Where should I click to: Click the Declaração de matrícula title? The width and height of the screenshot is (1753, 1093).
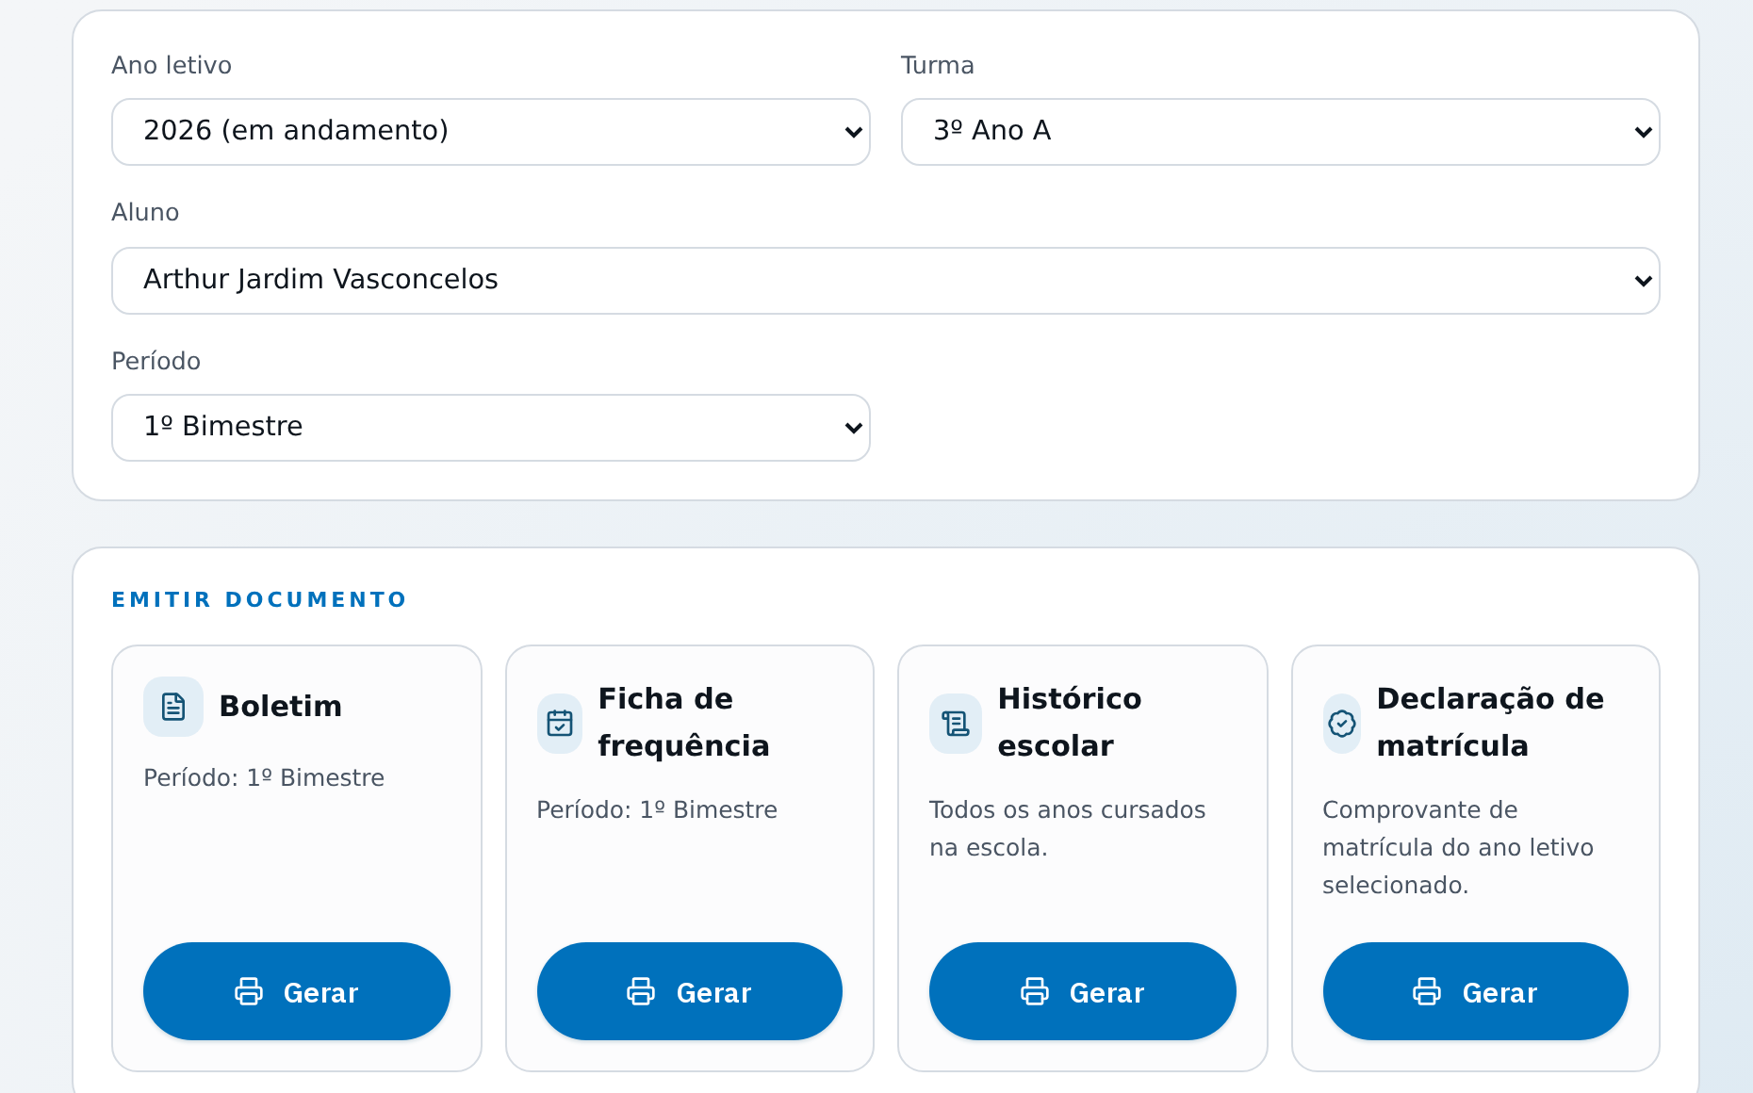pyautogui.click(x=1490, y=723)
